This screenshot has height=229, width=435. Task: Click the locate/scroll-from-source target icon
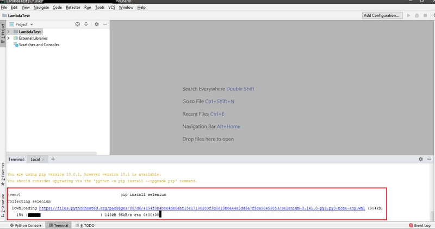[77, 24]
